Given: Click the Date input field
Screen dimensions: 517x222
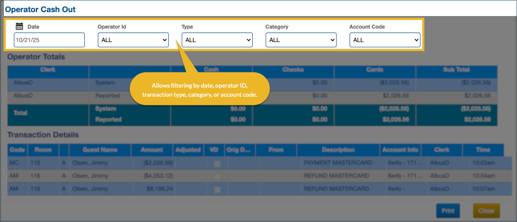Looking at the screenshot, I should click(x=49, y=40).
